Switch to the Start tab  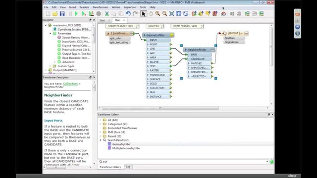103,20
